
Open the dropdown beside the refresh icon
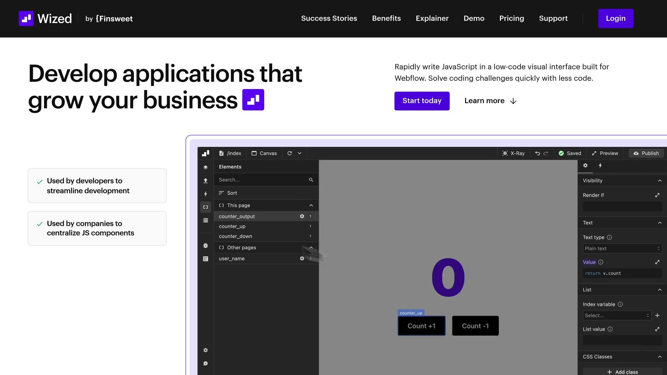tap(300, 153)
